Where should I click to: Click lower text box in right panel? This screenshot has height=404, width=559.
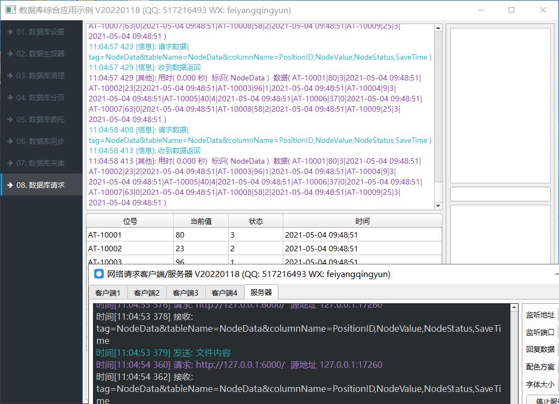click(x=500, y=234)
